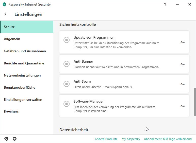Turn on the Anti-Spam toggle
Image resolution: width=196 pixels, height=143 pixels.
pyautogui.click(x=66, y=84)
